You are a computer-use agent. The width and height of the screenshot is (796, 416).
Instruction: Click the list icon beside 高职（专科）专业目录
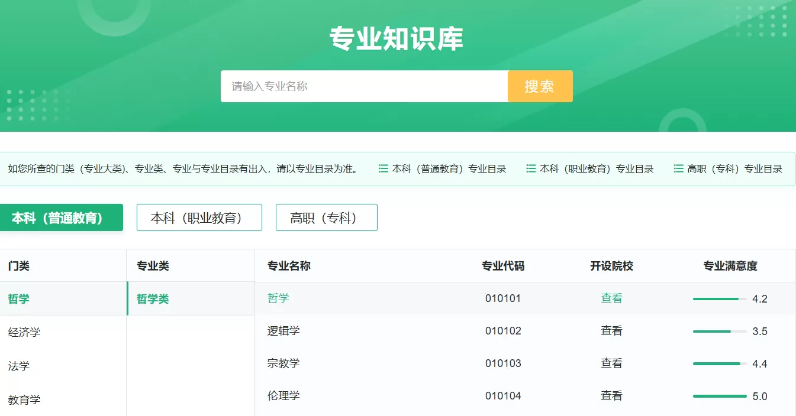click(678, 168)
